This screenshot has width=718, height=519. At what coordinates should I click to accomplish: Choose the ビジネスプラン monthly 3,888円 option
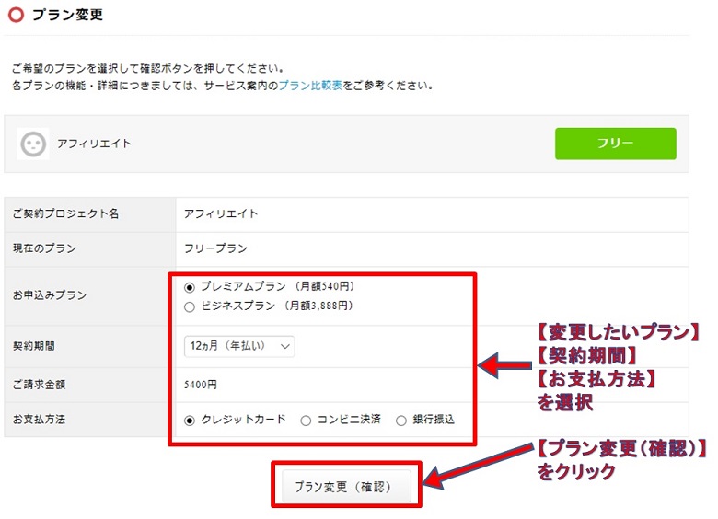point(191,306)
